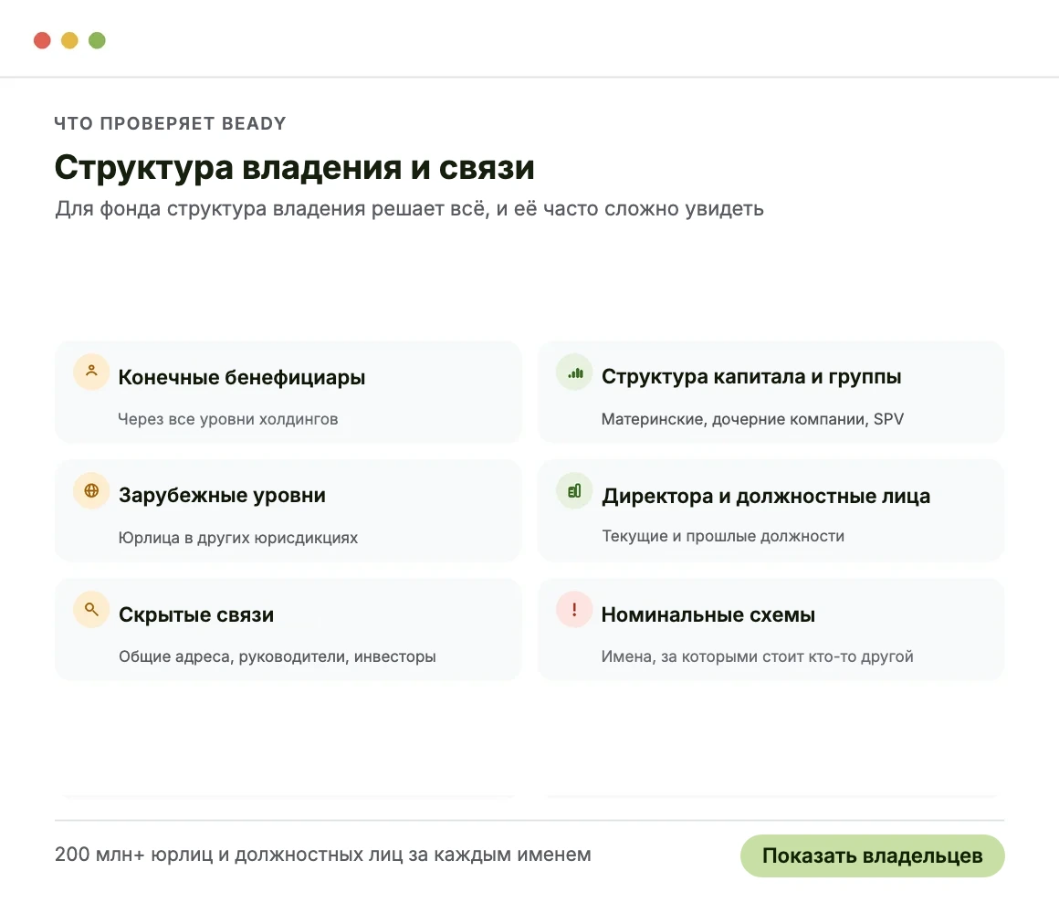Open the Конечные бенефициары card title
Screen dimensions: 1059x913
point(242,377)
